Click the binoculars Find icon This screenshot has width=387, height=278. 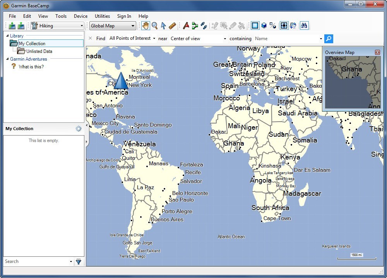click(304, 25)
